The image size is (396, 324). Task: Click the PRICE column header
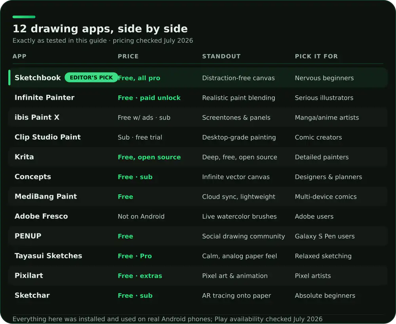pos(128,56)
